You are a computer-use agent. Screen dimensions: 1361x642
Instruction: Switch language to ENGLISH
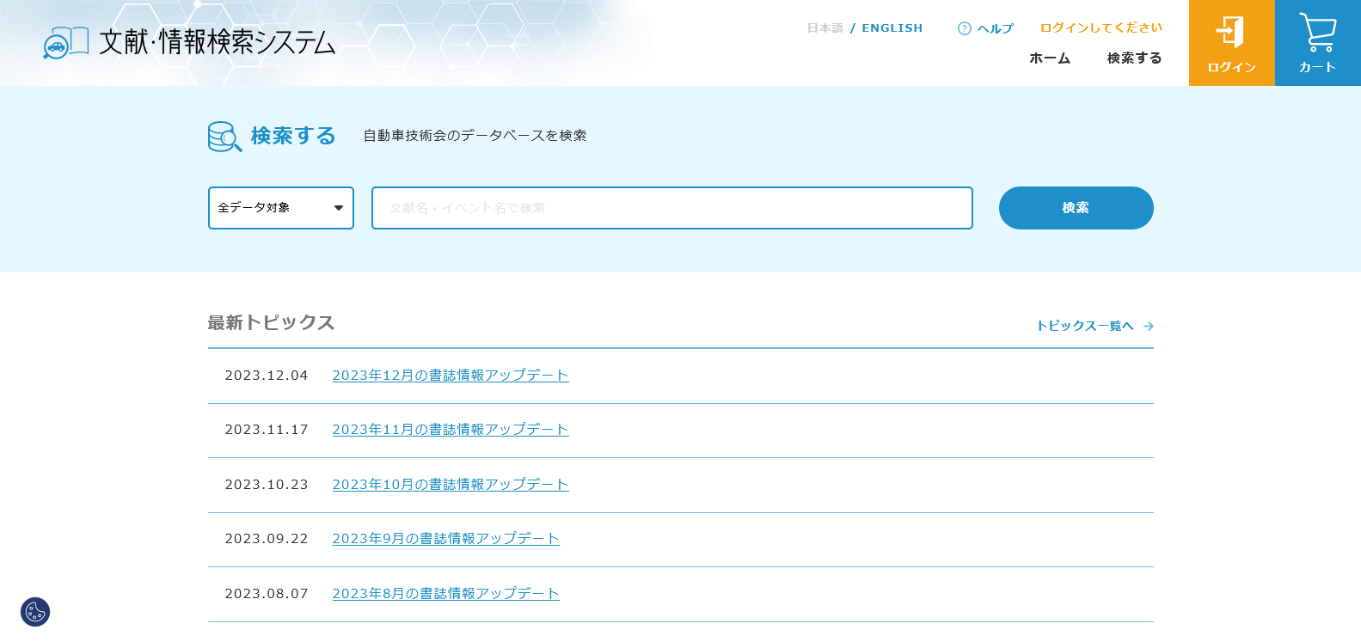[892, 28]
